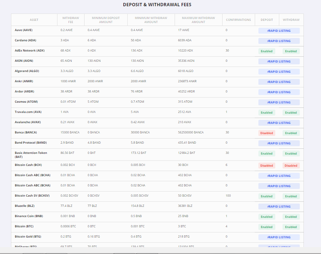
Task: Click the CONFIRMATIONS column header
Action: pyautogui.click(x=238, y=20)
